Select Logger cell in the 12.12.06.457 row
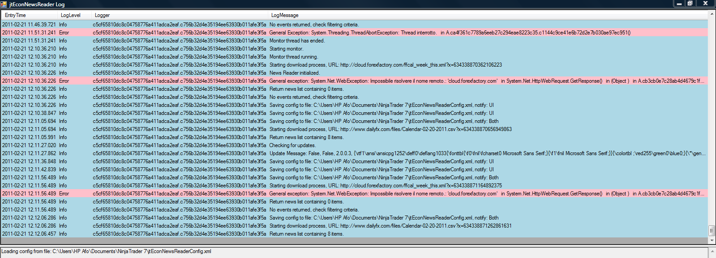Screen dimensions: 716x258 [x=180, y=234]
